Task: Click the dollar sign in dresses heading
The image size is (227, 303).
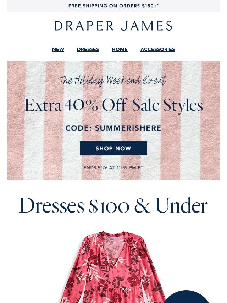Action: (x=93, y=206)
